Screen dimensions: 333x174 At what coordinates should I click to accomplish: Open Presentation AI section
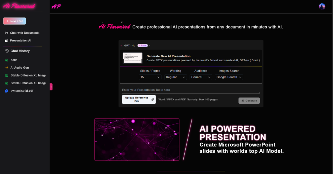pyautogui.click(x=20, y=41)
